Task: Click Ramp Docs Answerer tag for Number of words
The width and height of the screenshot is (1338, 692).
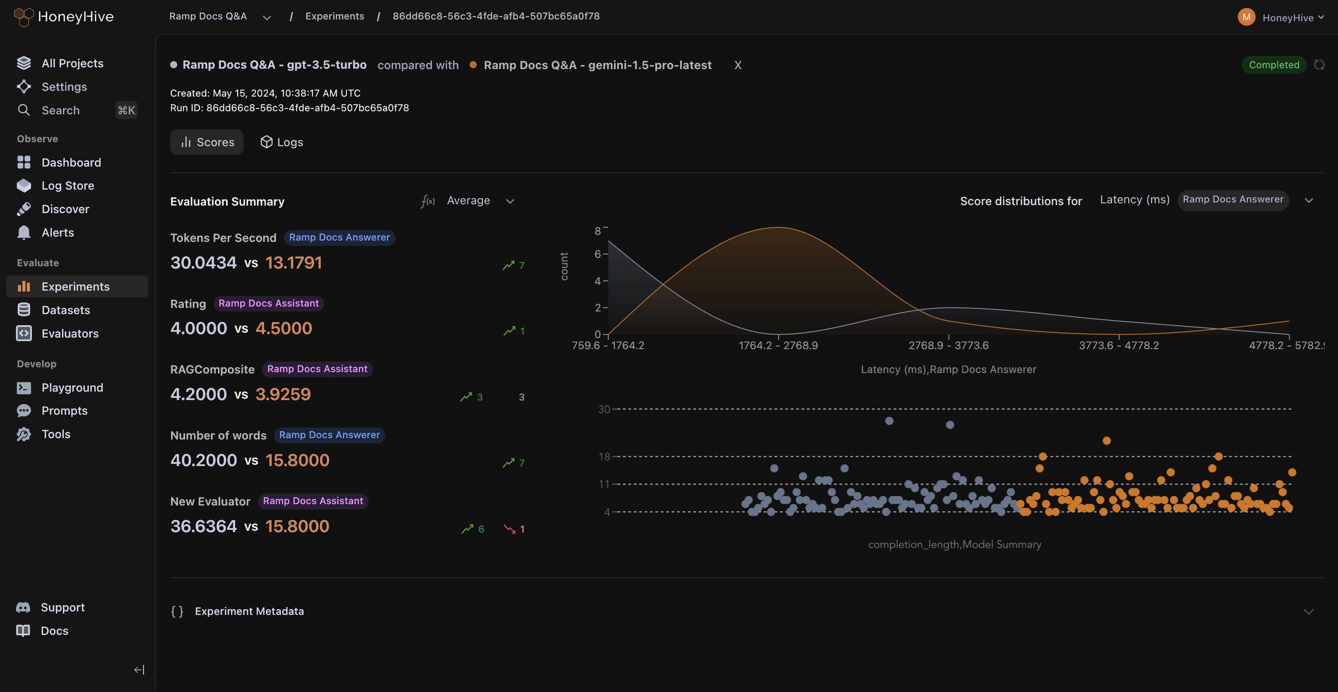Action: pos(329,435)
